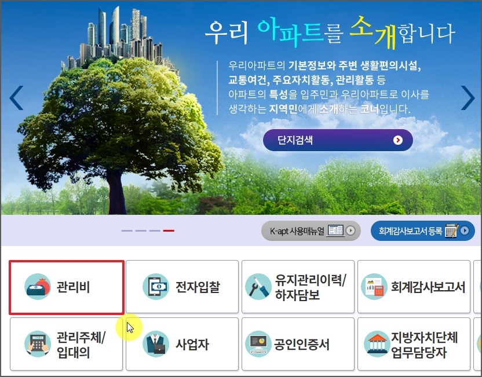Select the active red slide indicator
Screen dimensions: 482x377
169,230
